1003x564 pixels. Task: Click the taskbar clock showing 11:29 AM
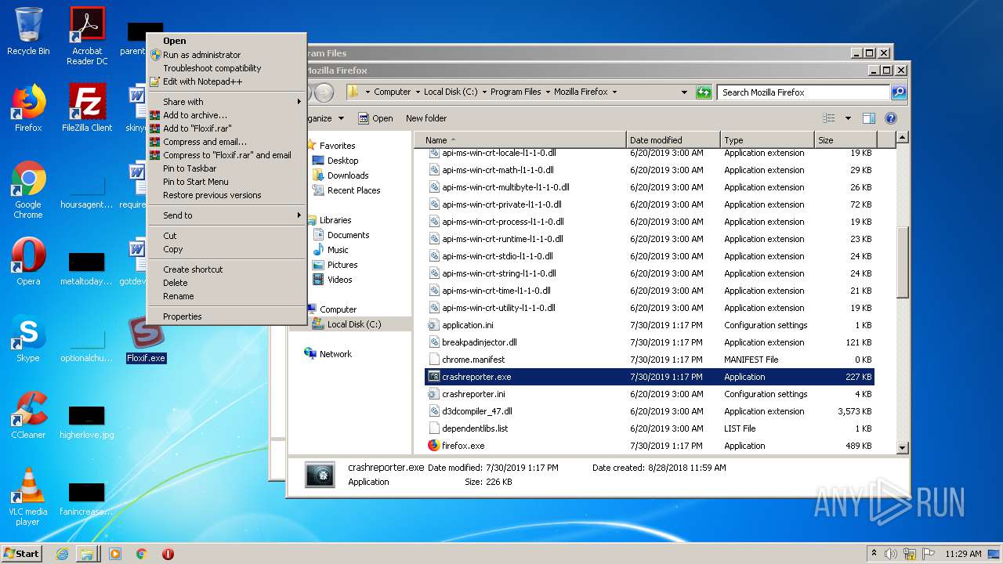coord(963,554)
